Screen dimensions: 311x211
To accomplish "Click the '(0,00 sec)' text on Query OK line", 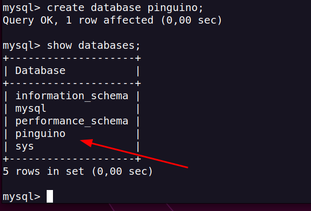I will point(191,20).
